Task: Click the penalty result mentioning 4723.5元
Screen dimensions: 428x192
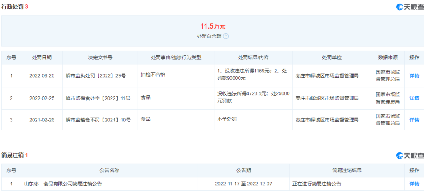Action: coord(253,97)
